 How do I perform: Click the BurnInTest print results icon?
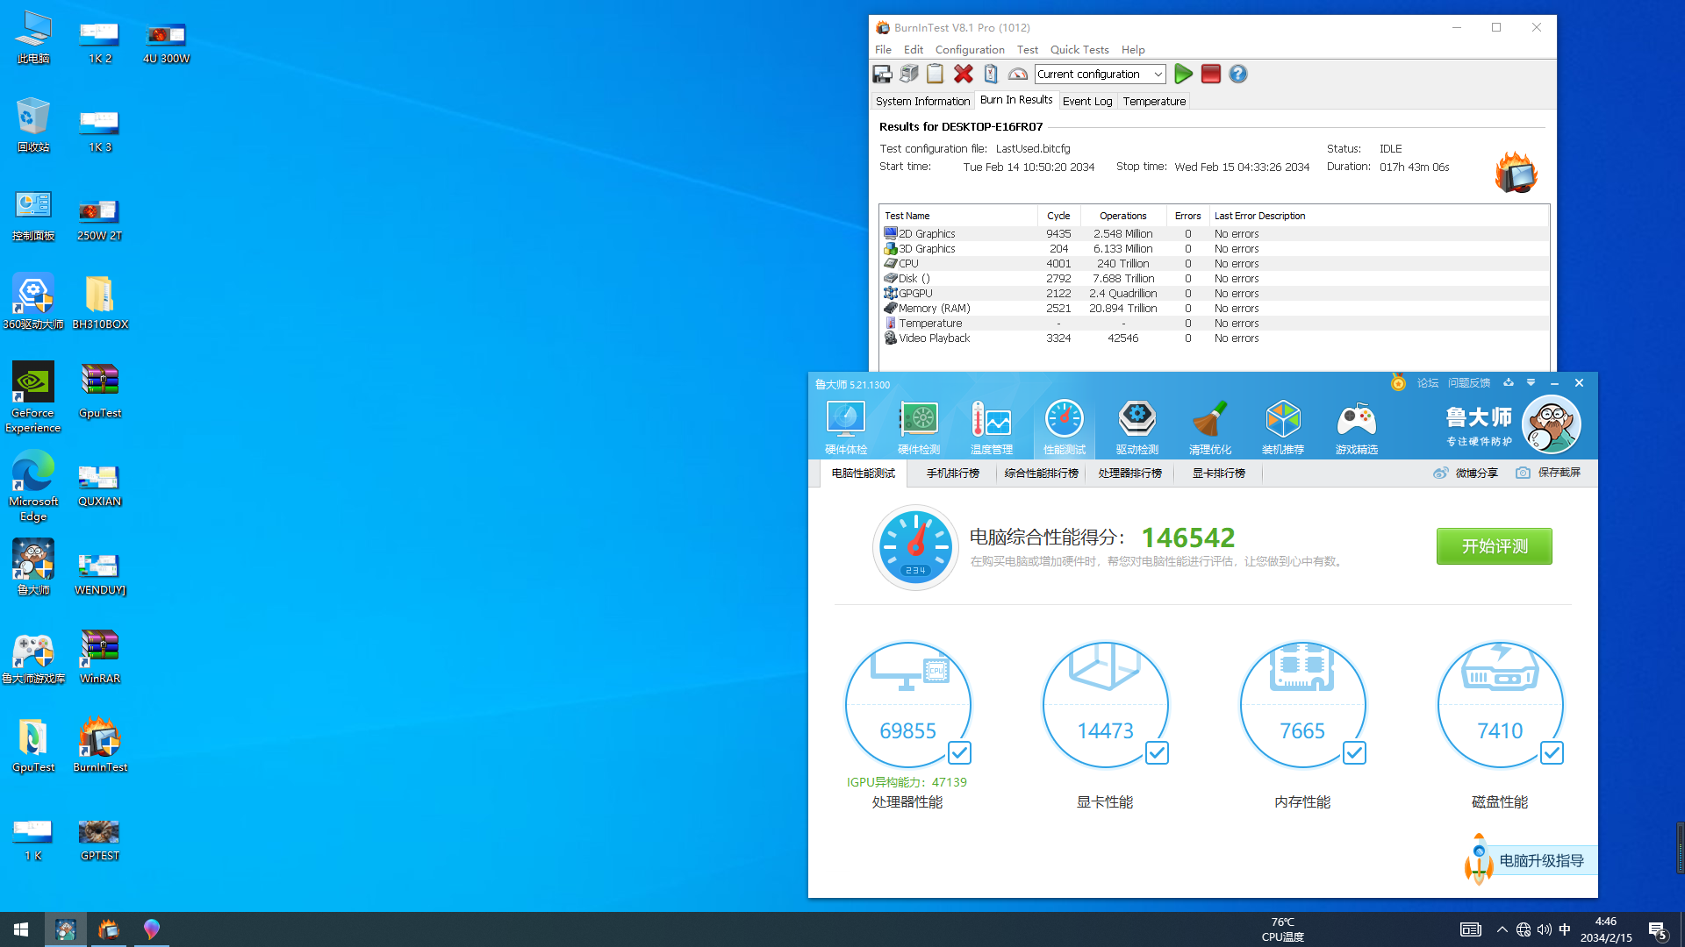[x=908, y=74]
